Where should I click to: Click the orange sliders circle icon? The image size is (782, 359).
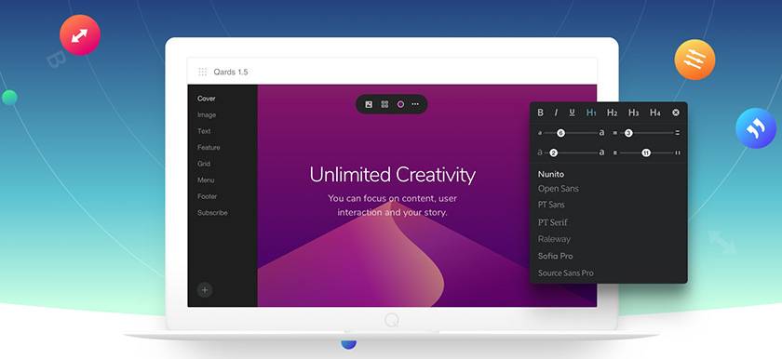(x=694, y=60)
